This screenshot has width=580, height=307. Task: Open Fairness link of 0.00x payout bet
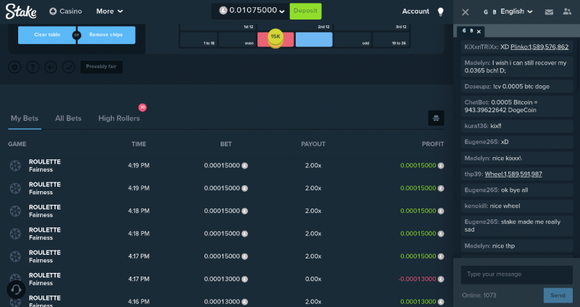pyautogui.click(x=41, y=283)
